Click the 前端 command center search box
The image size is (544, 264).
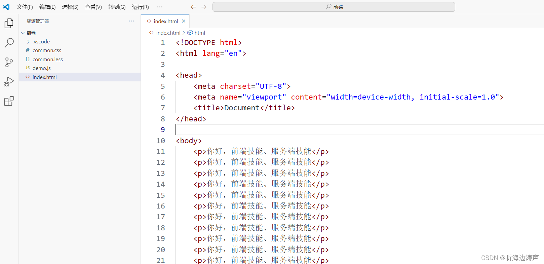(x=334, y=7)
